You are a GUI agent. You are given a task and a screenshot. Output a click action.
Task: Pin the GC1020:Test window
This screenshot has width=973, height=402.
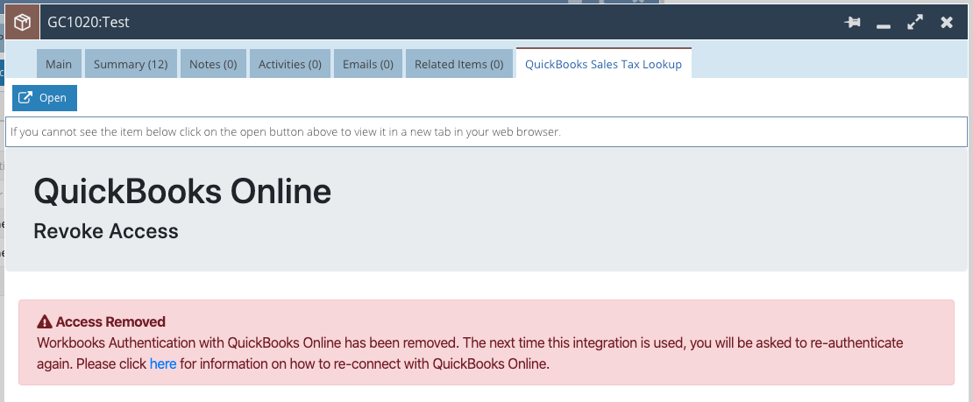[x=853, y=23]
